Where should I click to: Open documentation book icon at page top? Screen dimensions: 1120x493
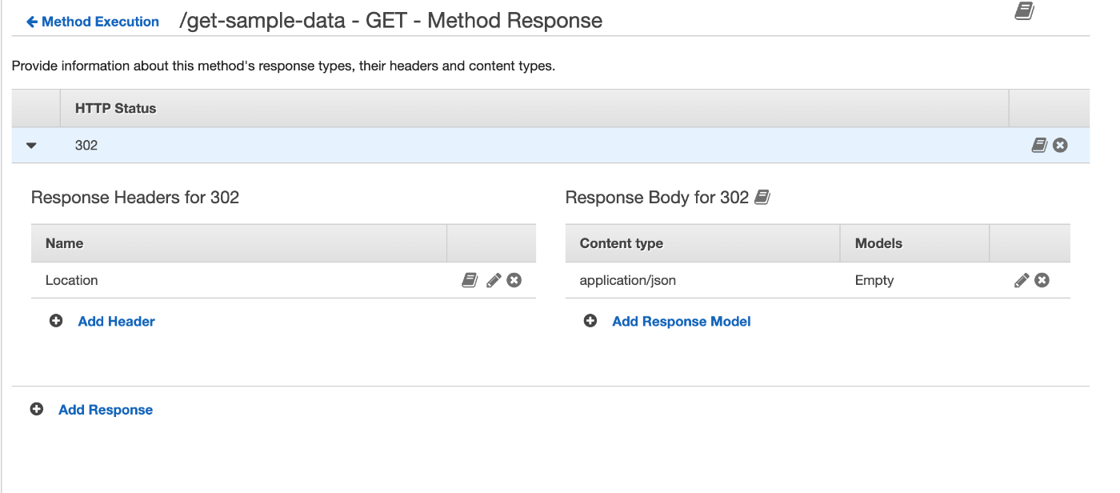pos(1024,11)
